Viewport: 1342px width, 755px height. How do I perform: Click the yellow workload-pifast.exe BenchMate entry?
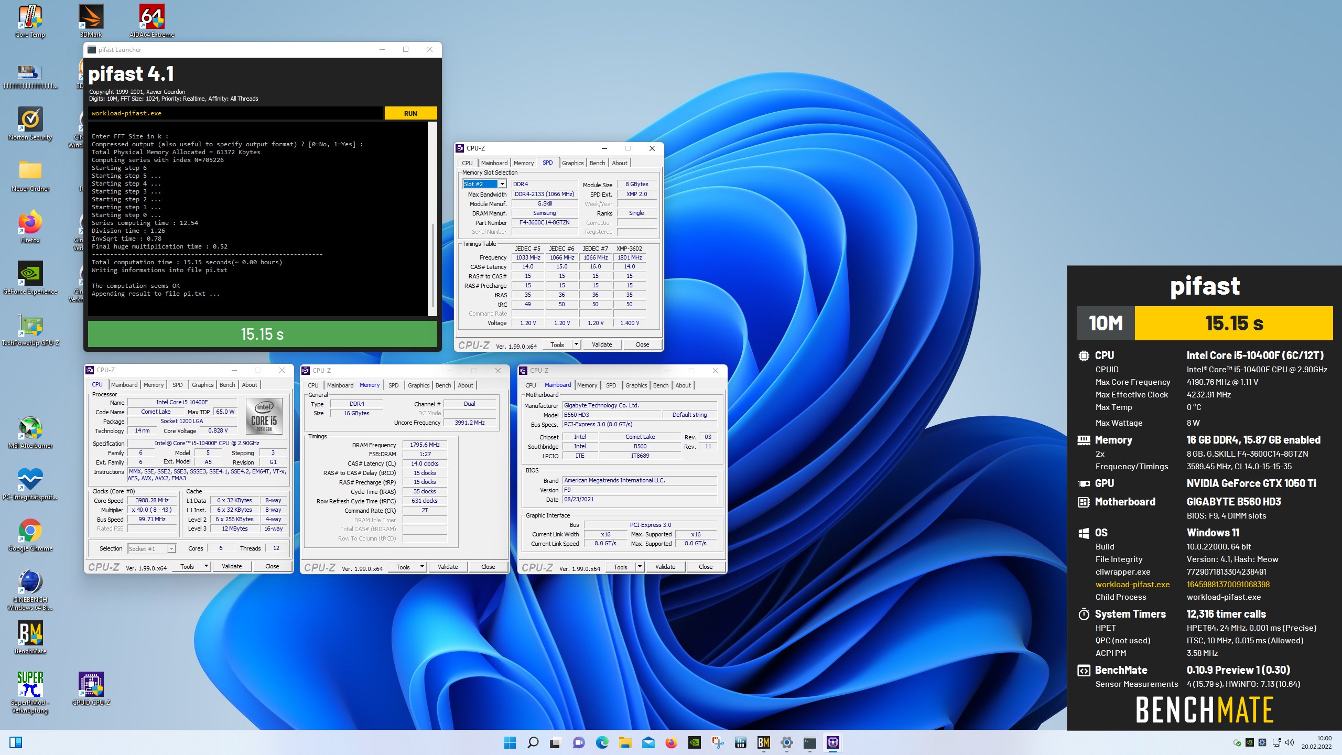[1132, 584]
